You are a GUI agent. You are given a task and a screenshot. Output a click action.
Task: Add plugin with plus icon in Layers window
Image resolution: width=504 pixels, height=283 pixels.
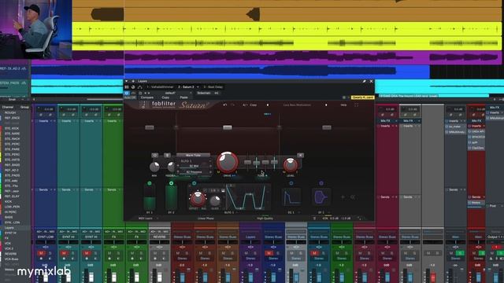pos(133,82)
